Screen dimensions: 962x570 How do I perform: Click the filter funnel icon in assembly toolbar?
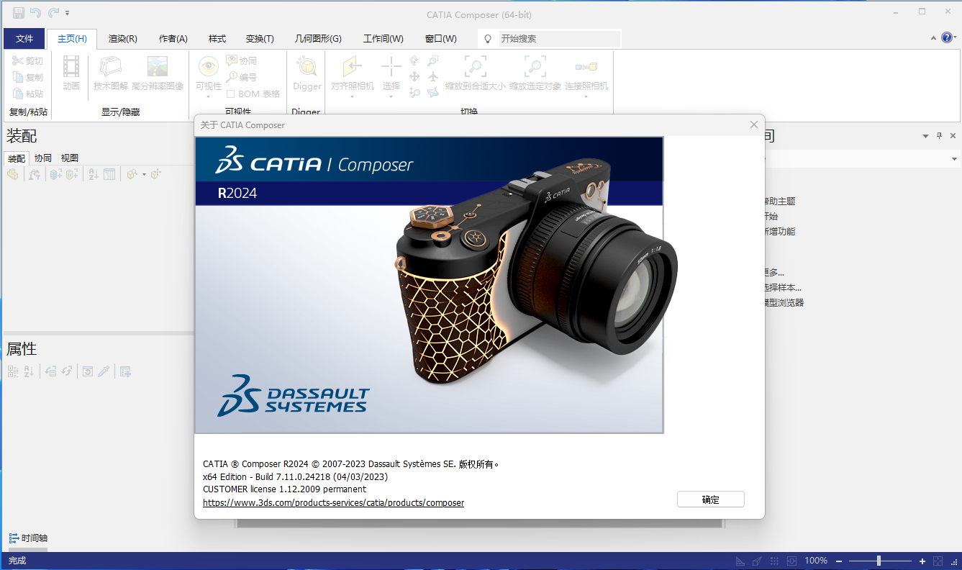point(35,174)
